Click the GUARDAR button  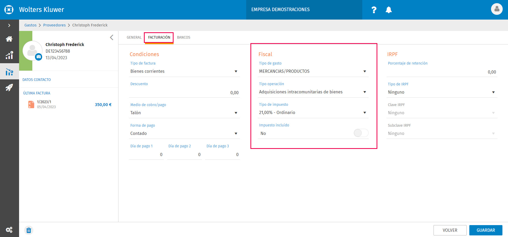pyautogui.click(x=486, y=230)
